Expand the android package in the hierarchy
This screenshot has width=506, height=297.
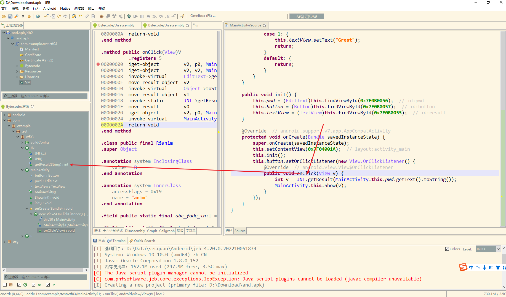[x=4, y=115]
